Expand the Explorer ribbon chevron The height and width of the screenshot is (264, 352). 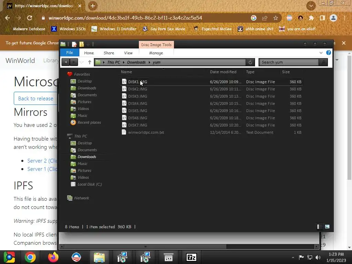[321, 53]
